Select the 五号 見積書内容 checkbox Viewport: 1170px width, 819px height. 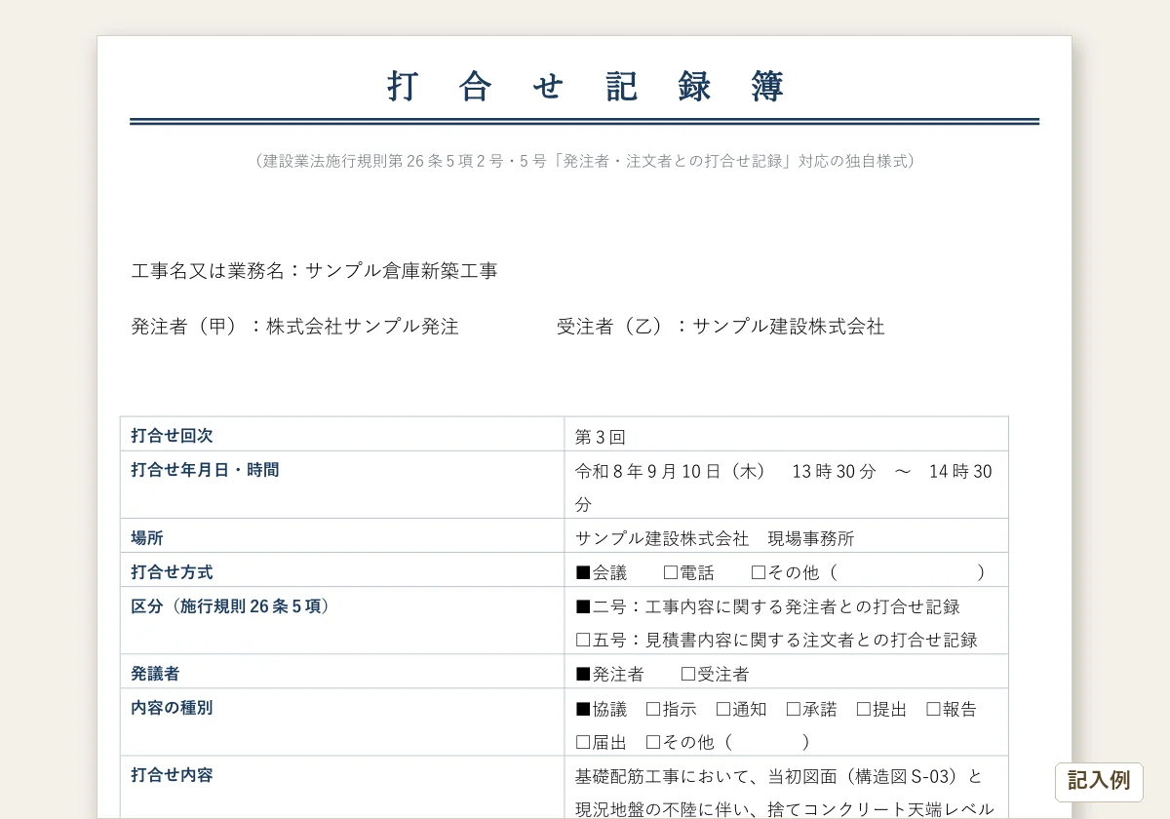click(x=583, y=641)
